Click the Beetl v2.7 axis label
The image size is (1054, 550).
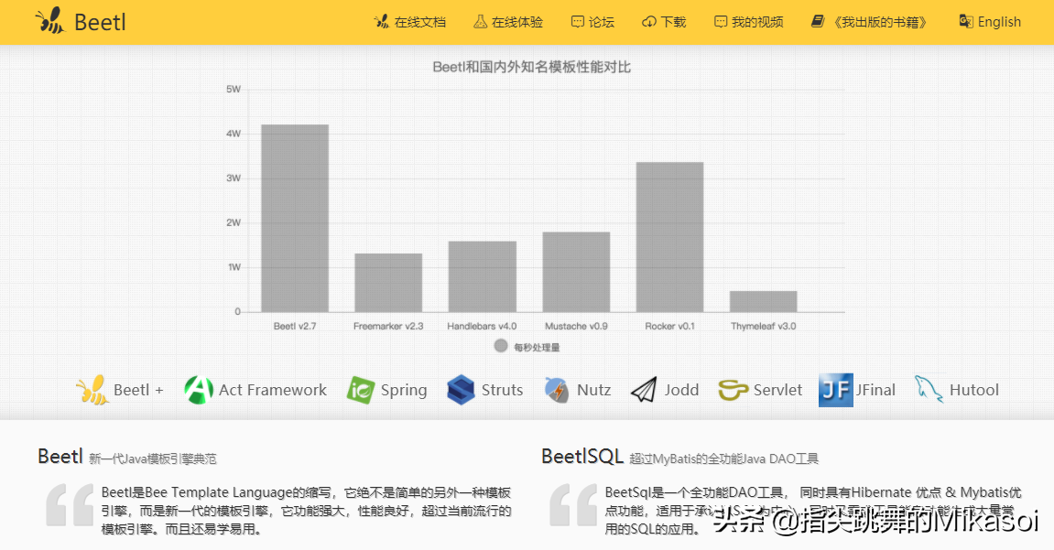(x=295, y=326)
